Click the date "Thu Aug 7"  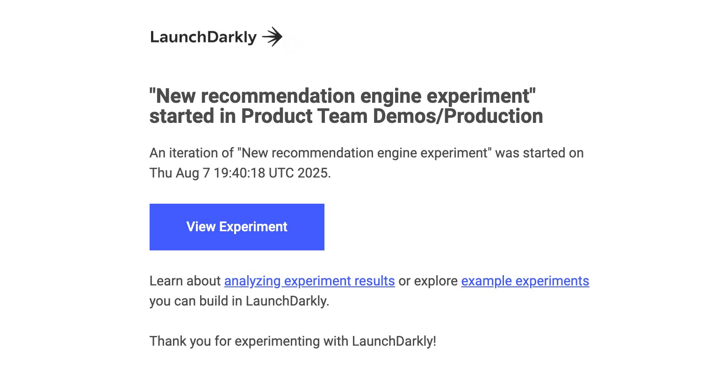(x=180, y=173)
